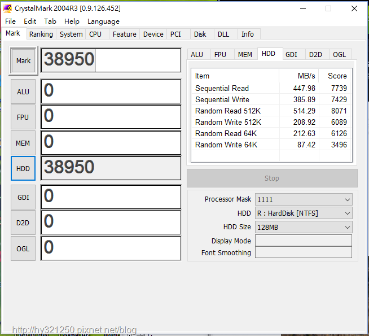Click the Font Smoothing field
Image resolution: width=369 pixels, height=336 pixels.
click(304, 252)
